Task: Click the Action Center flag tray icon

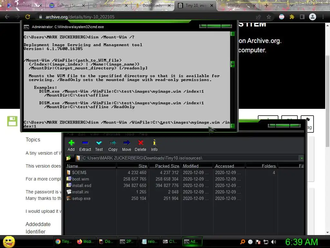Action: tap(258, 242)
